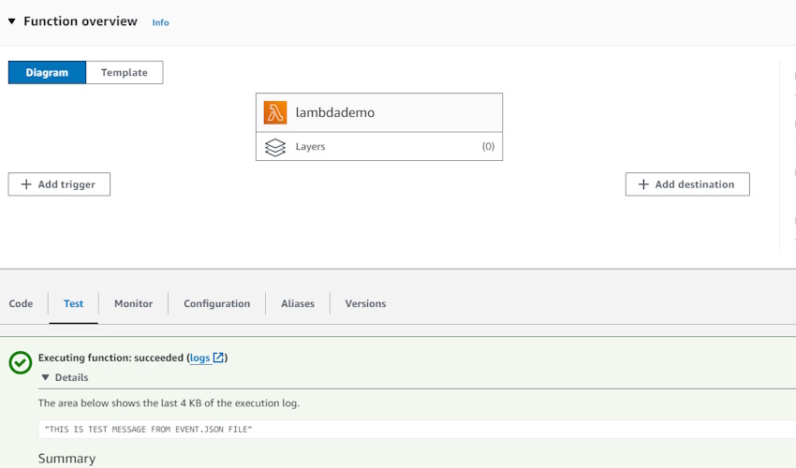Click the Add destination button
Screen dimensions: 796x468
(x=687, y=184)
